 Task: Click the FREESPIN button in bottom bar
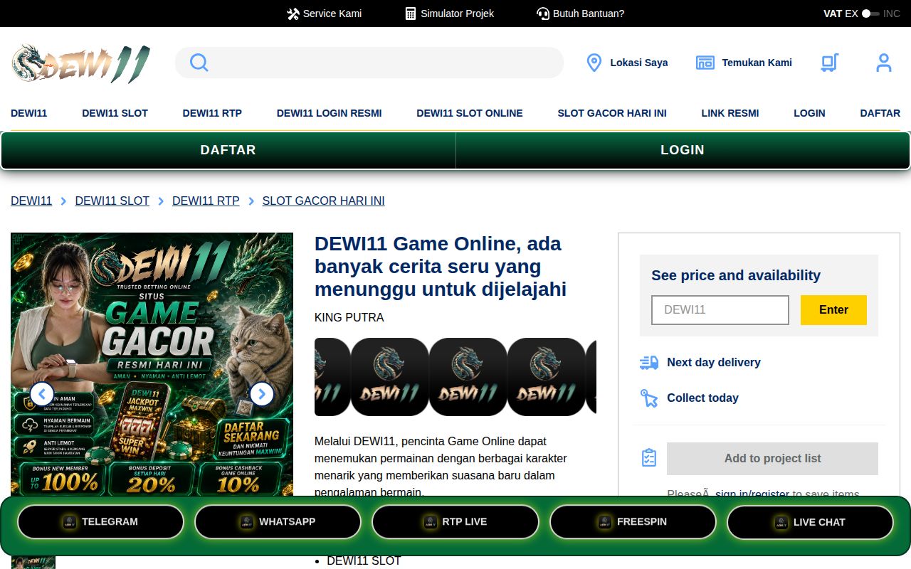pos(633,522)
